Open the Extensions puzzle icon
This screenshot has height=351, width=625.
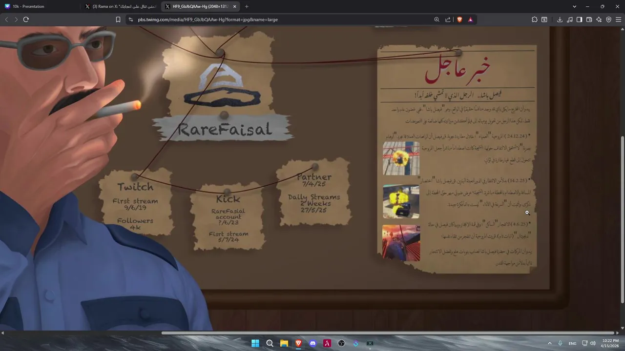point(535,19)
